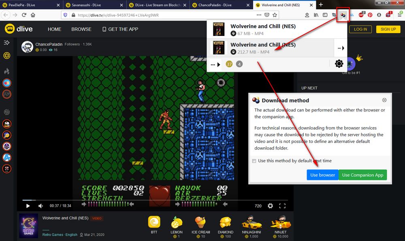This screenshot has width=405, height=241.
Task: Open the BROWSE nav item
Action: pyautogui.click(x=81, y=29)
